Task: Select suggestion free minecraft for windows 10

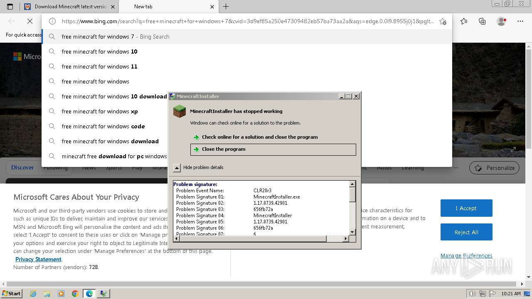Action: (x=246, y=51)
